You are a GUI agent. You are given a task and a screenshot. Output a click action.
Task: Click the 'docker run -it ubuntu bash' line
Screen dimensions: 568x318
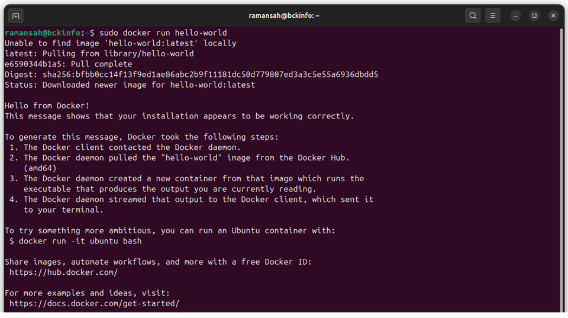(x=80, y=241)
